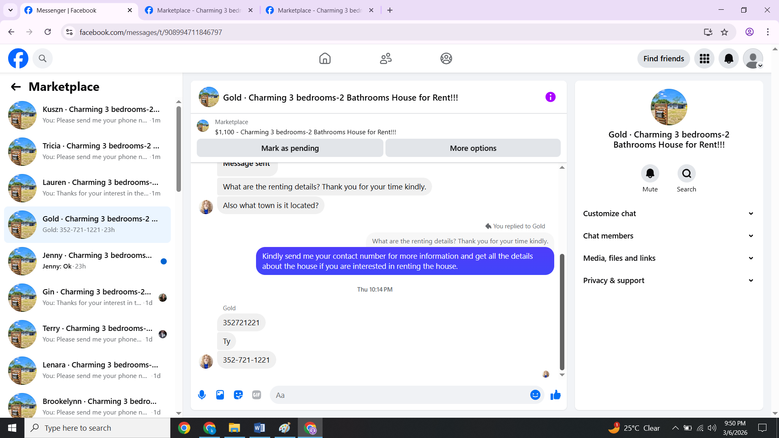Click the chat message scrollbar
Screen dimensions: 779x438
(x=562, y=312)
